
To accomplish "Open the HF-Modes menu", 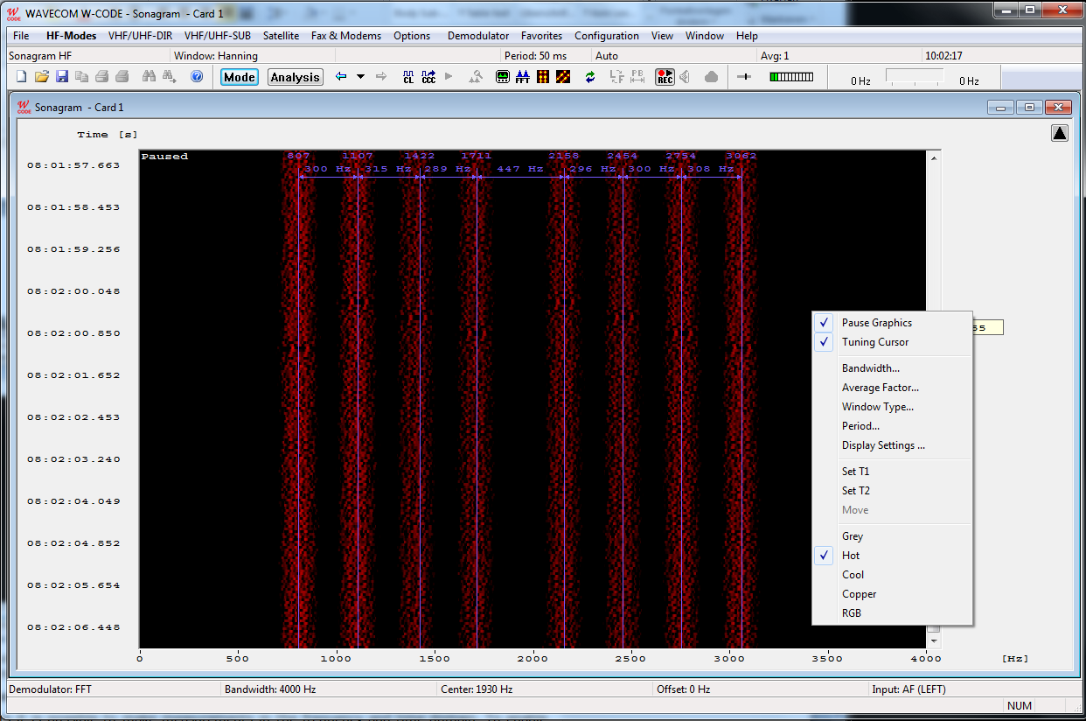I will tap(71, 36).
